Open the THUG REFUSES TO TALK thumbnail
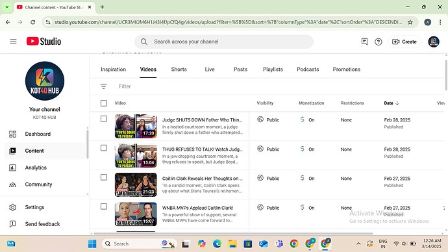Image resolution: width=448 pixels, height=252 pixels. point(136,155)
